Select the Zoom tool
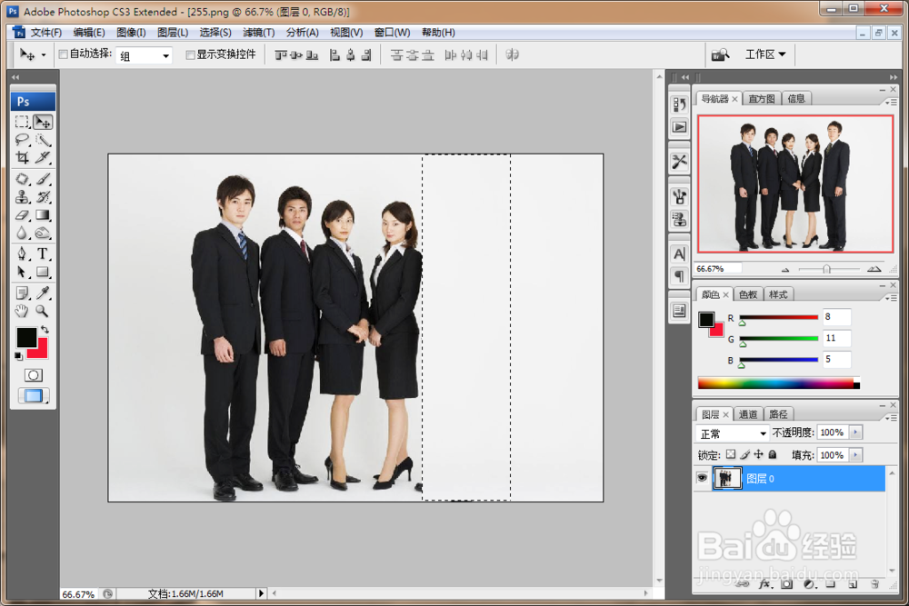The image size is (909, 606). [43, 311]
